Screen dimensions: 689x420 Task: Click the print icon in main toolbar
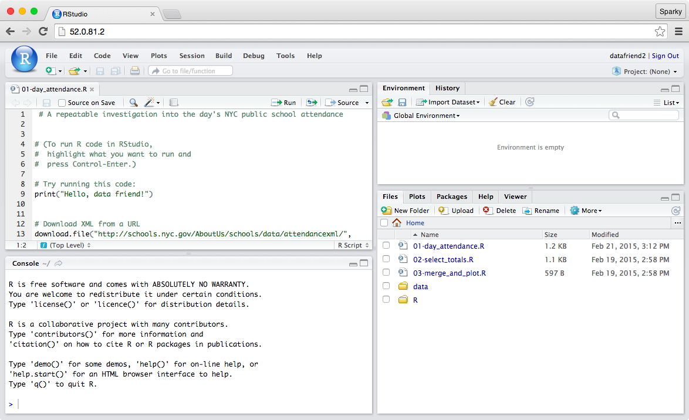135,71
